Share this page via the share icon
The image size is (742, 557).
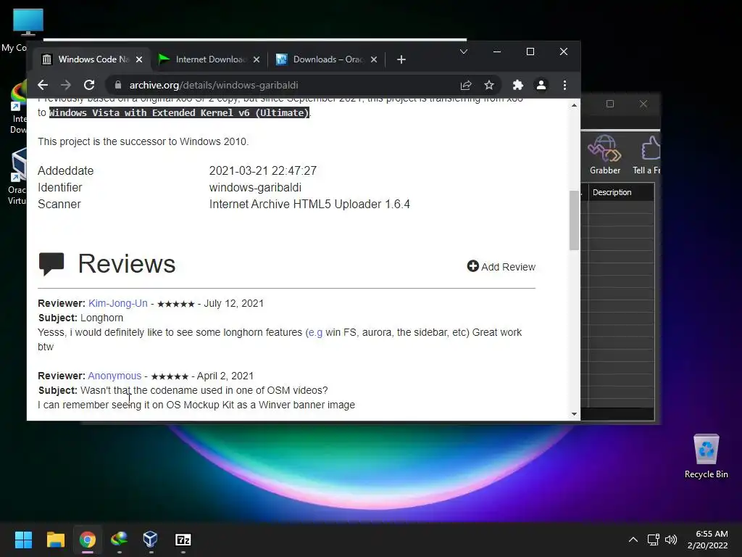[x=466, y=86]
